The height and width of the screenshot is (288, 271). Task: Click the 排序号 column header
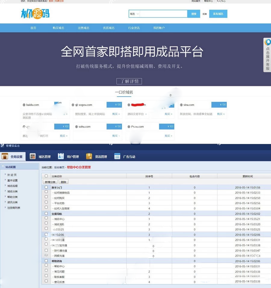click(x=149, y=176)
